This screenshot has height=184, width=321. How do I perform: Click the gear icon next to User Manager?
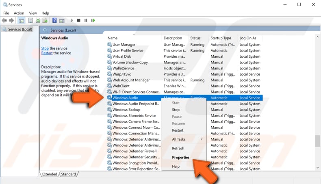[109, 44]
